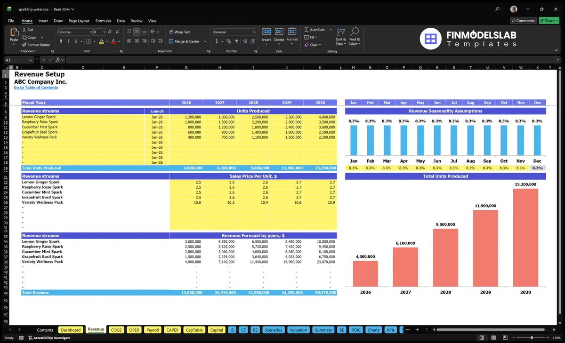The height and width of the screenshot is (343, 565).
Task: Toggle Underline formatting
Action: click(x=76, y=41)
